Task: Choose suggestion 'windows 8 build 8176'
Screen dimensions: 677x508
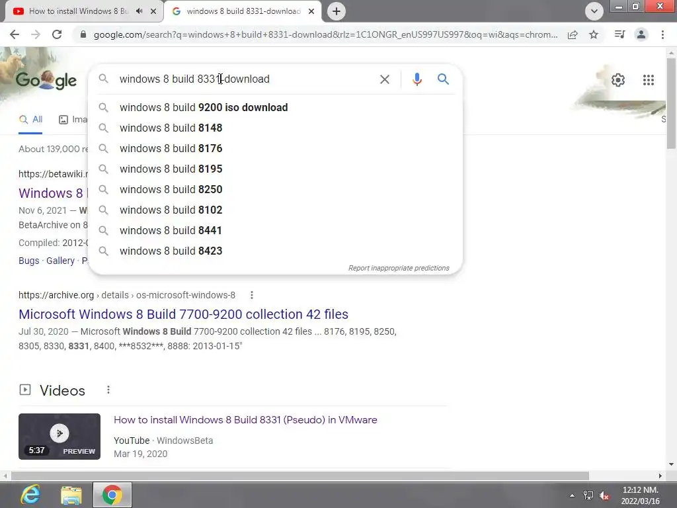Action: pyautogui.click(x=276, y=148)
